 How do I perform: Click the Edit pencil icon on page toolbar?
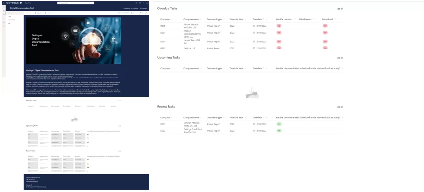(x=141, y=13)
